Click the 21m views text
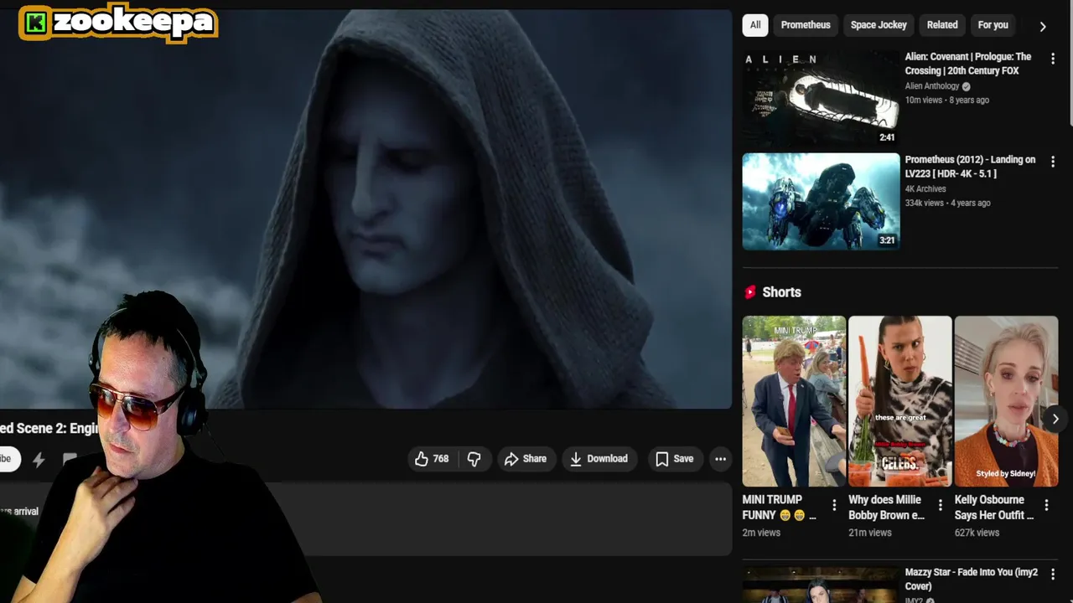Image resolution: width=1073 pixels, height=603 pixels. pyautogui.click(x=870, y=533)
